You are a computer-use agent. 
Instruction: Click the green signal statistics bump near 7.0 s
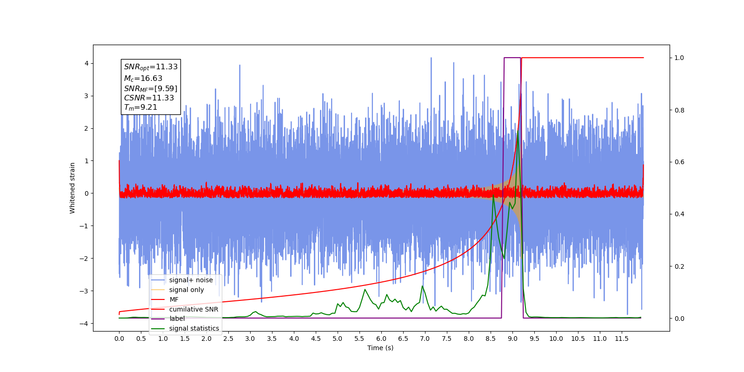(x=423, y=286)
